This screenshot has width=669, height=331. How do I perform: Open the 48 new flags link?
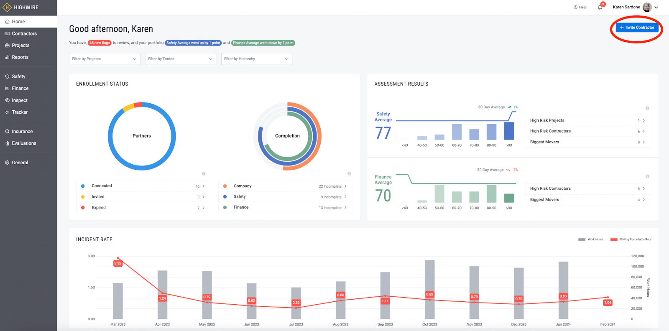pos(100,43)
